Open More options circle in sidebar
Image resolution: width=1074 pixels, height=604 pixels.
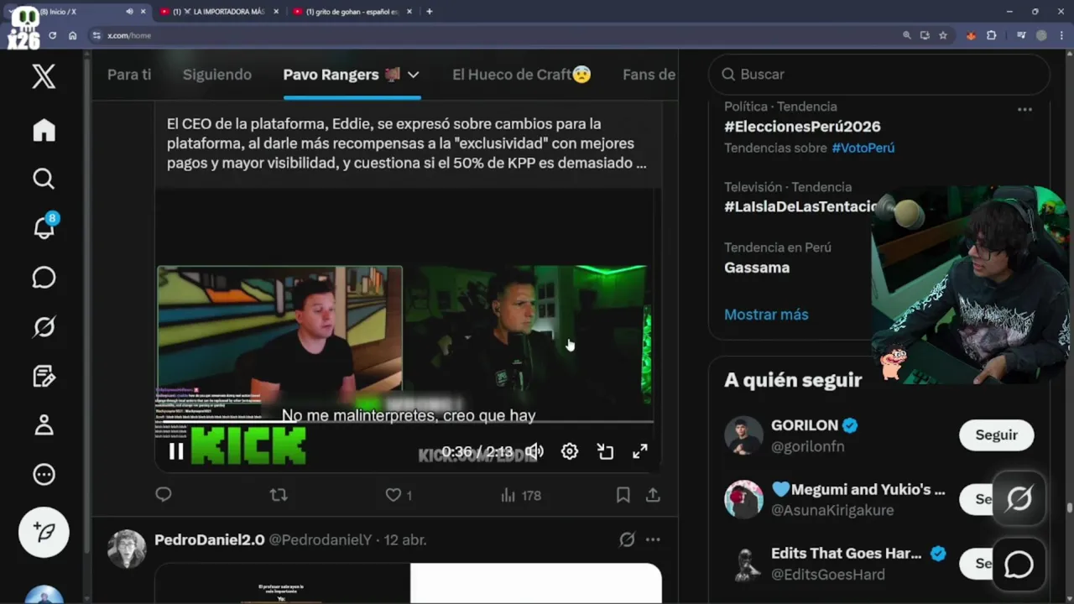(x=44, y=474)
